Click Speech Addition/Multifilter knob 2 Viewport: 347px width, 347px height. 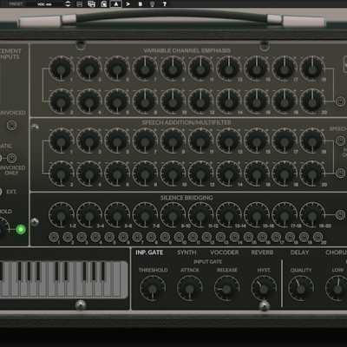click(x=61, y=173)
